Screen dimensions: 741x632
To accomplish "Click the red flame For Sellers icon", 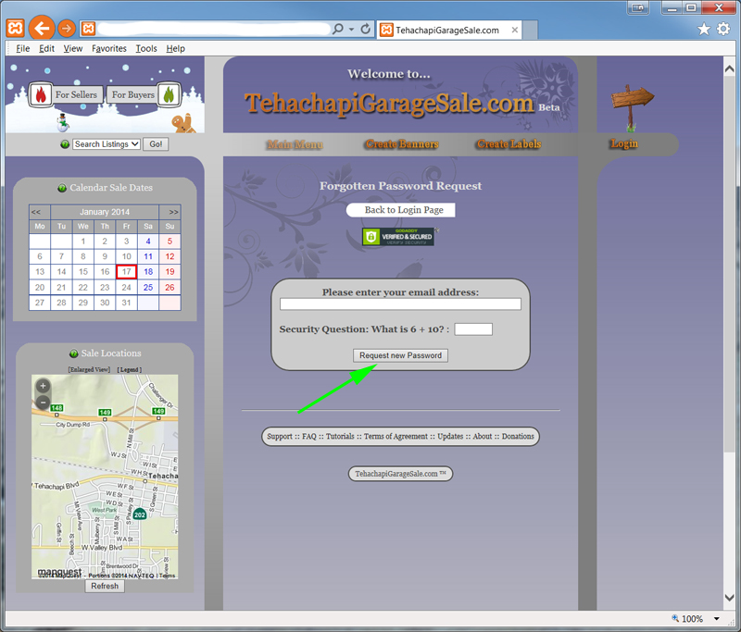I will click(41, 95).
